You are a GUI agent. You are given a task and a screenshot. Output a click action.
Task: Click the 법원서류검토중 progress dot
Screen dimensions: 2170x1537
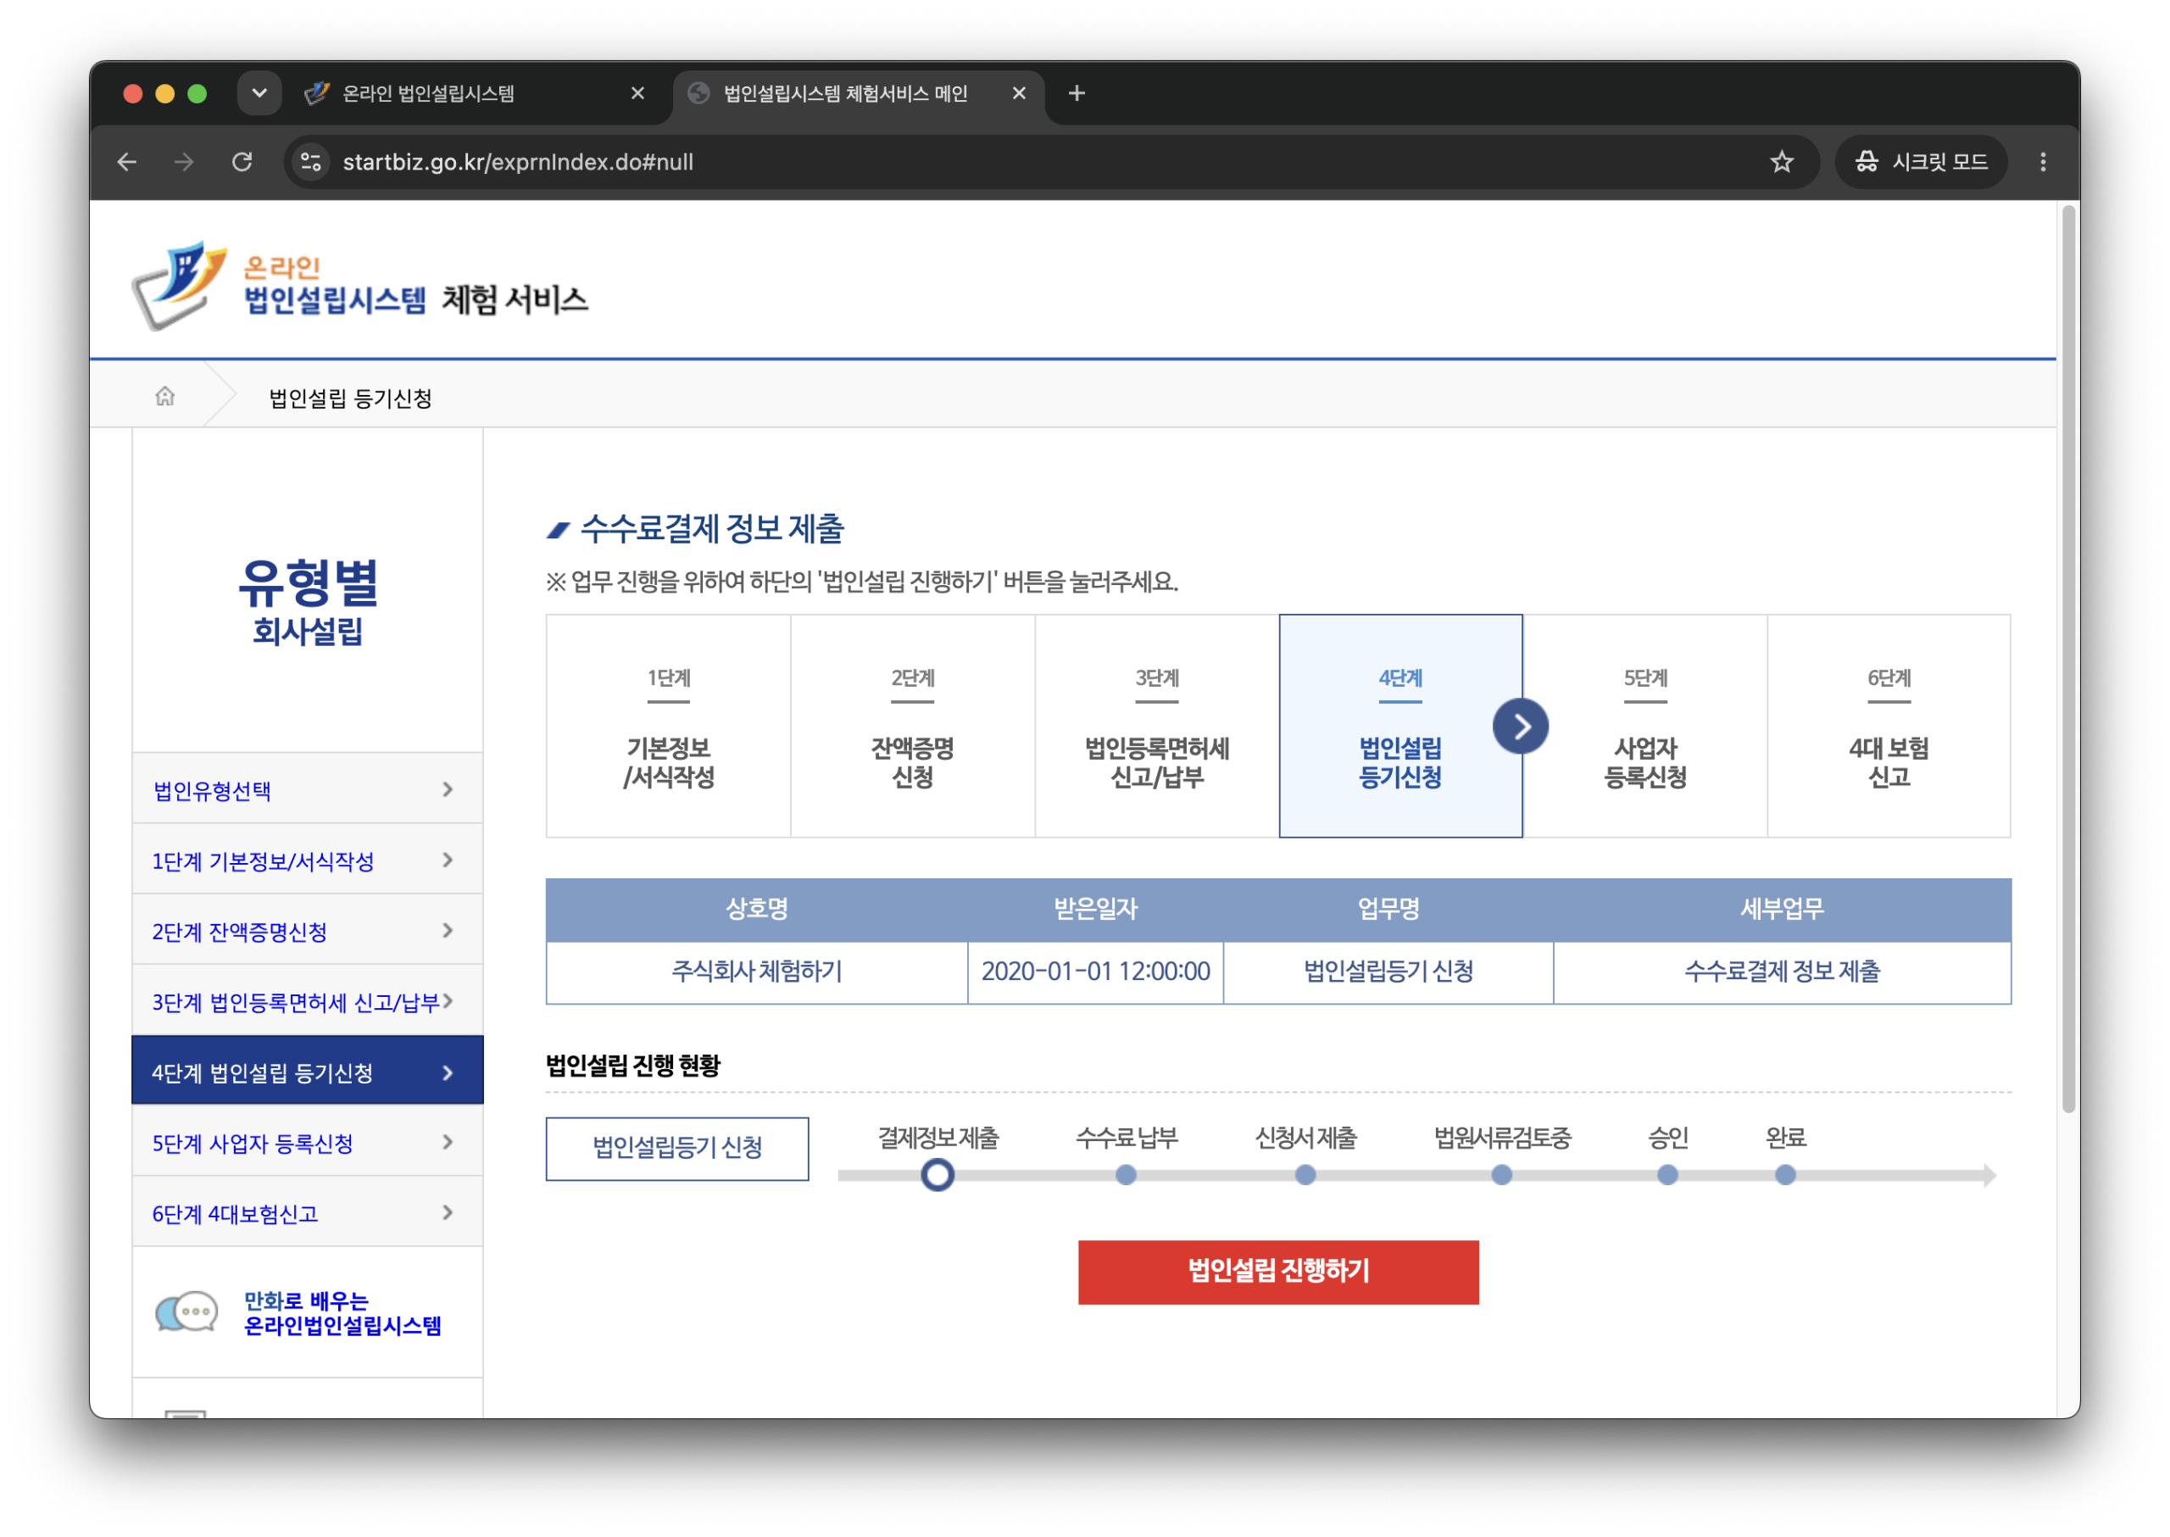(1502, 1174)
